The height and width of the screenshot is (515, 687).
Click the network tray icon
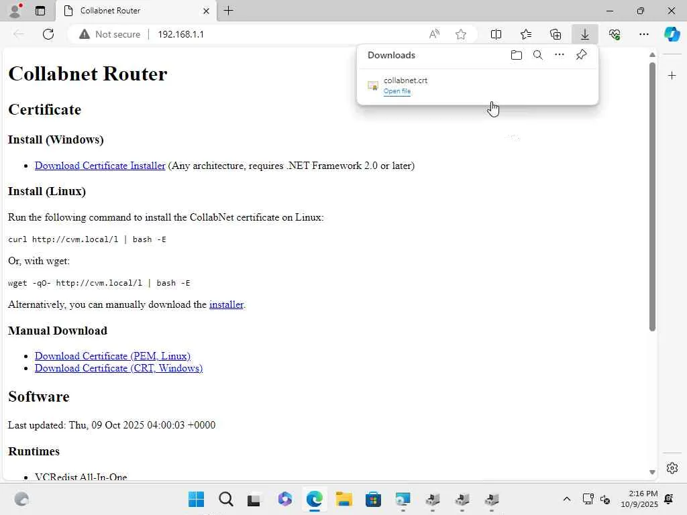(588, 499)
